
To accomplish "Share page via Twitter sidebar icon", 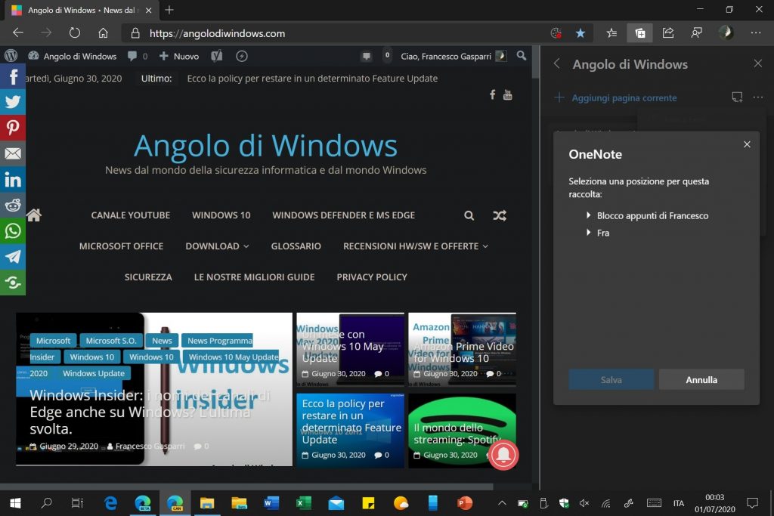I will point(13,102).
